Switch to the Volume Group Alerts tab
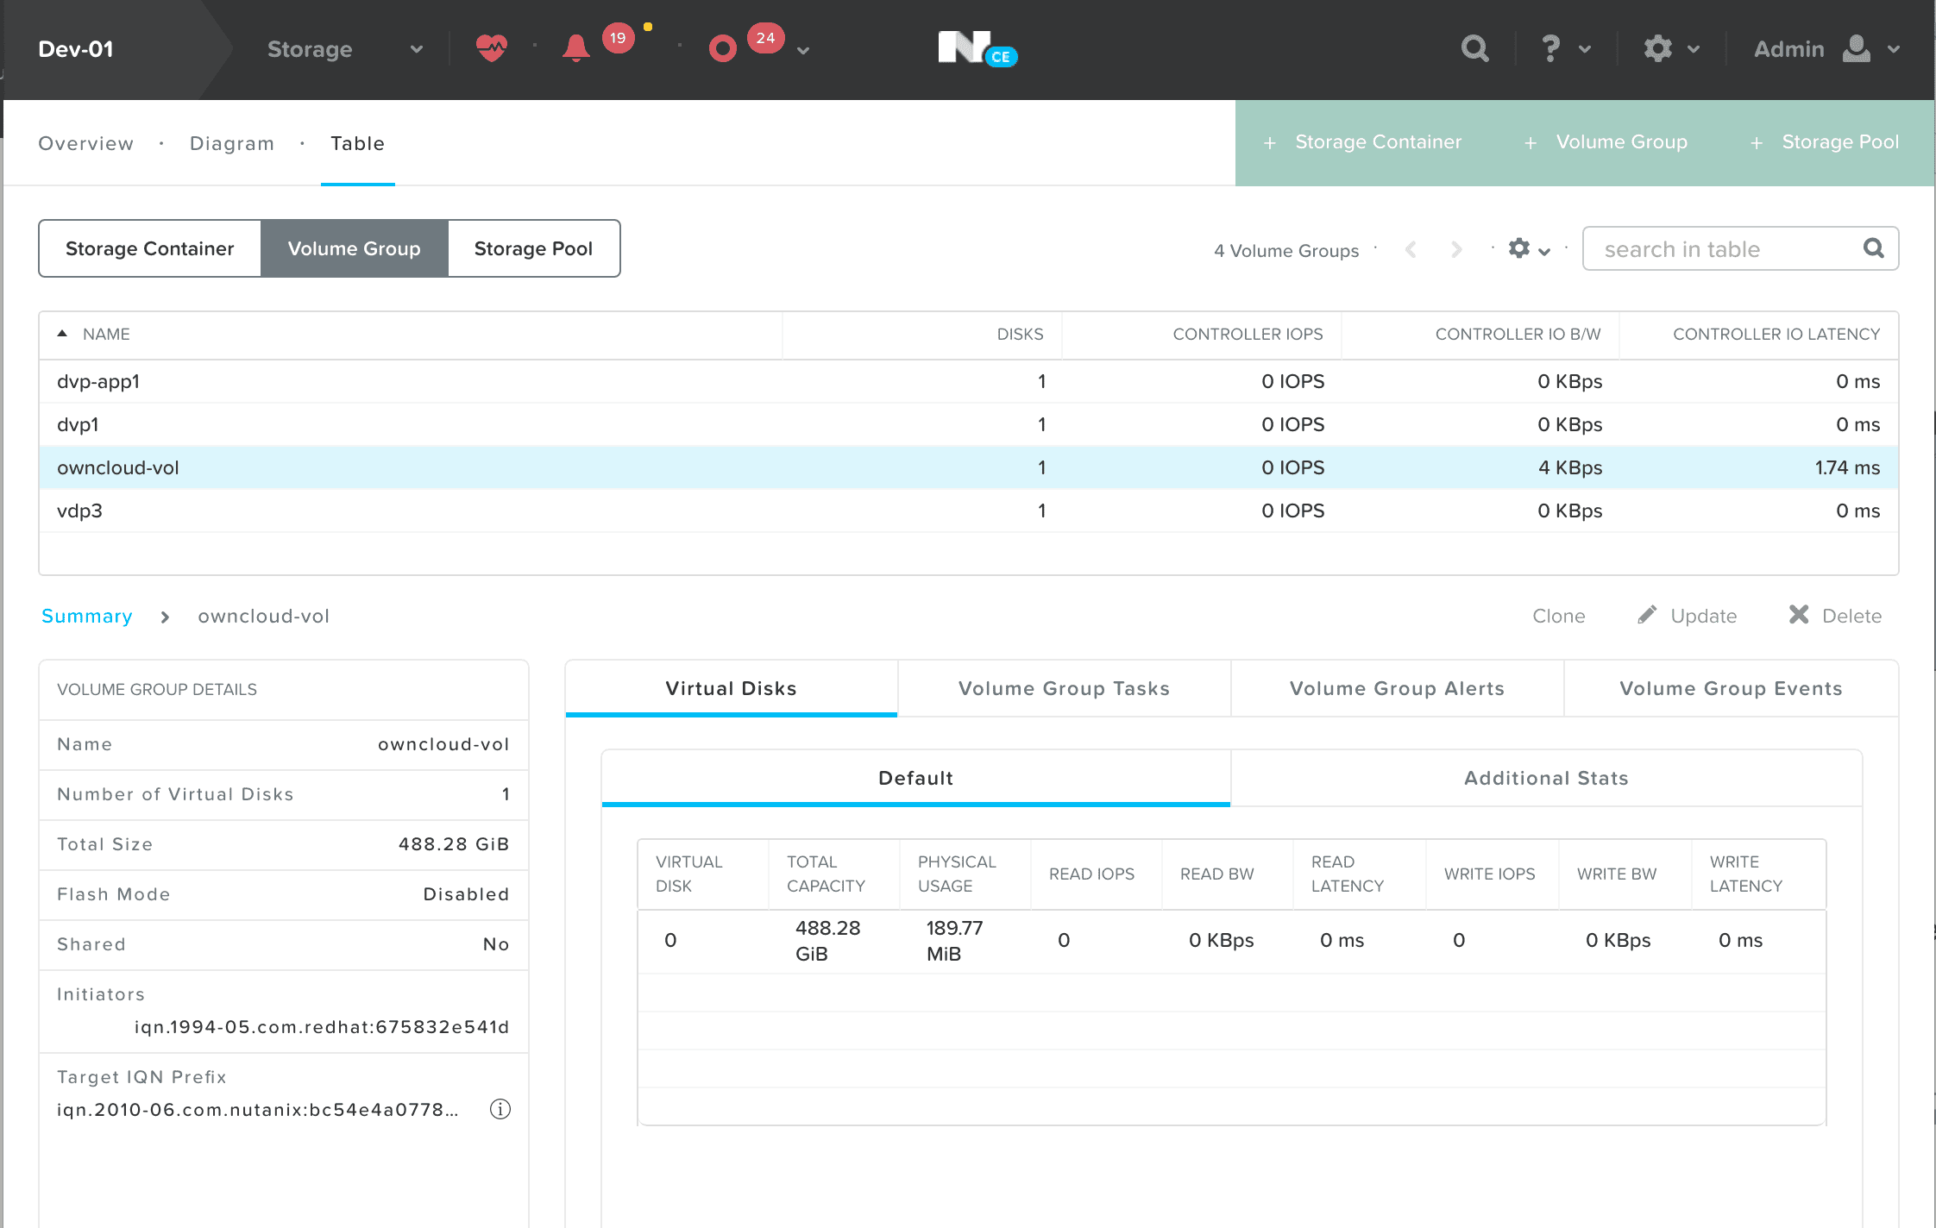The width and height of the screenshot is (1936, 1228). (x=1397, y=688)
